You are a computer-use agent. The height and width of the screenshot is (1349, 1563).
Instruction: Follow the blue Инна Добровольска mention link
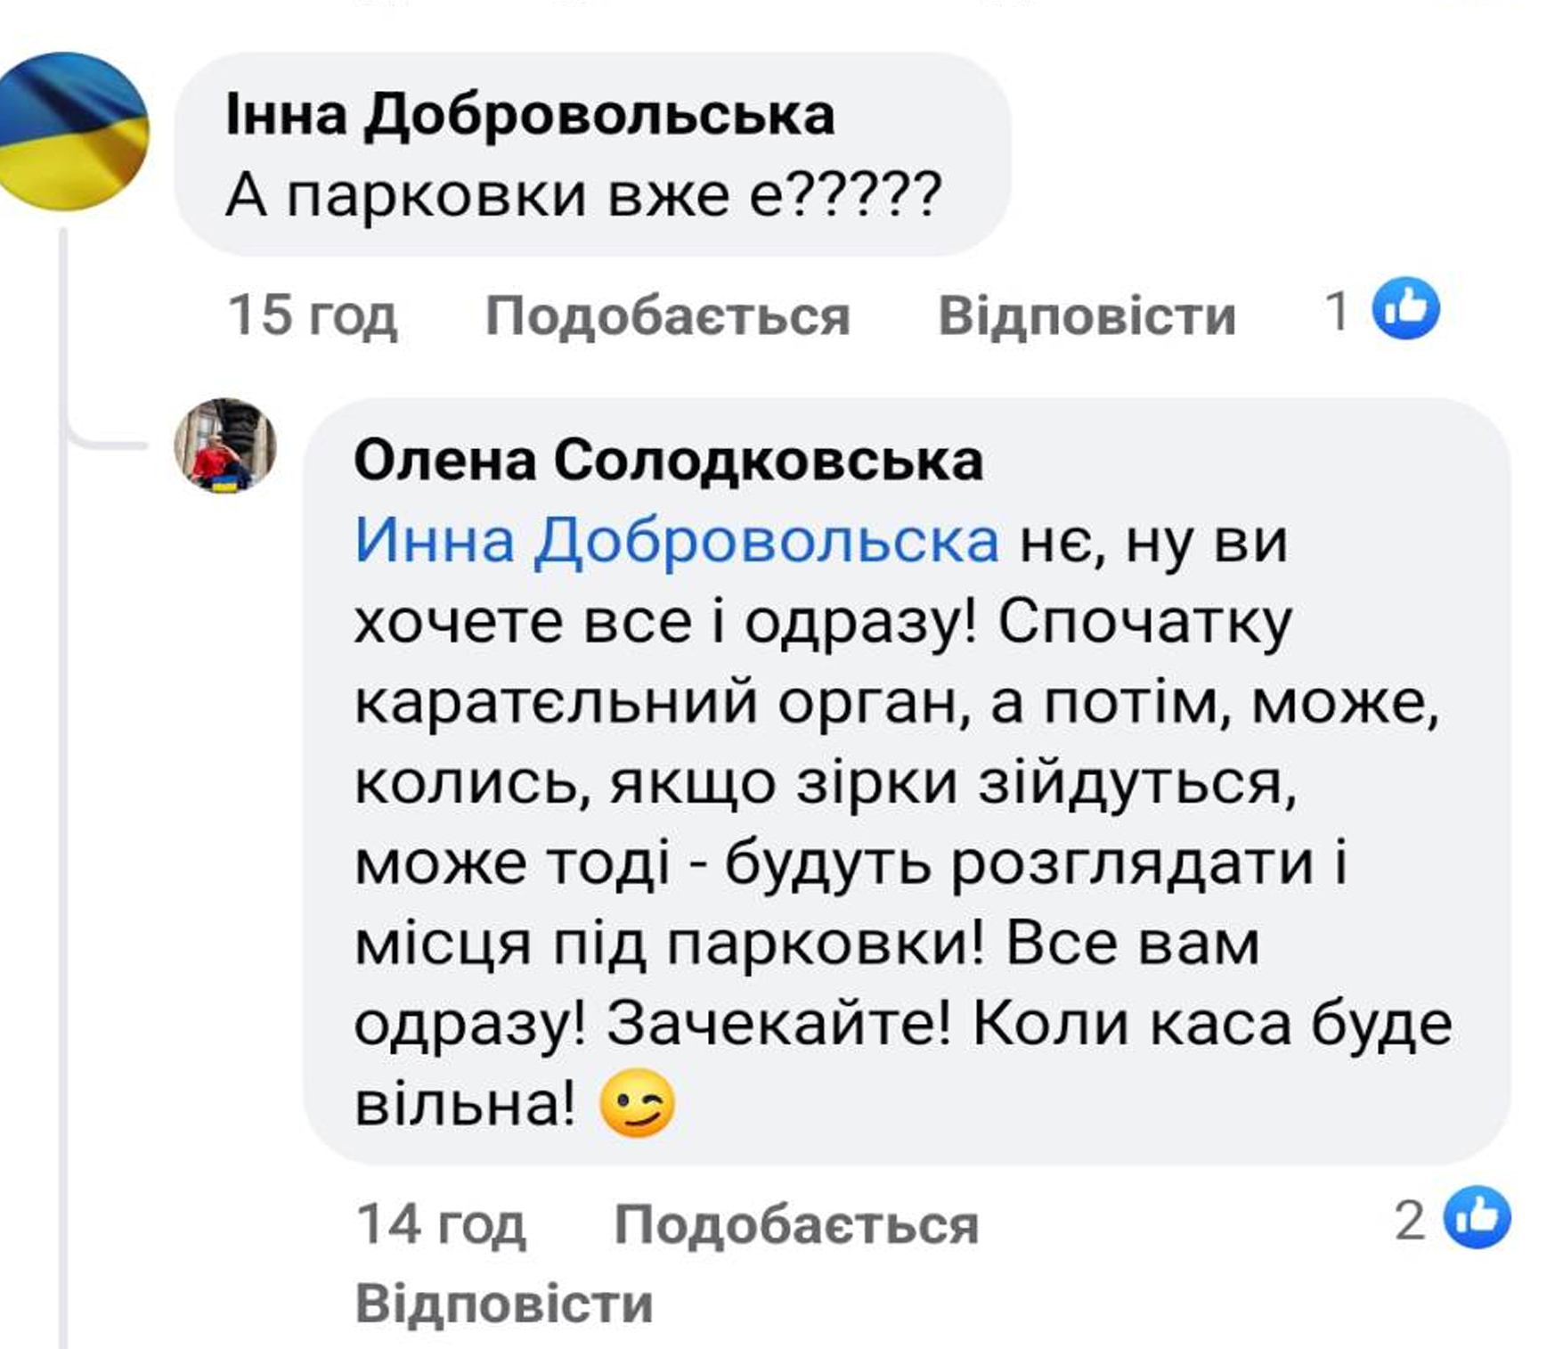pos(677,540)
